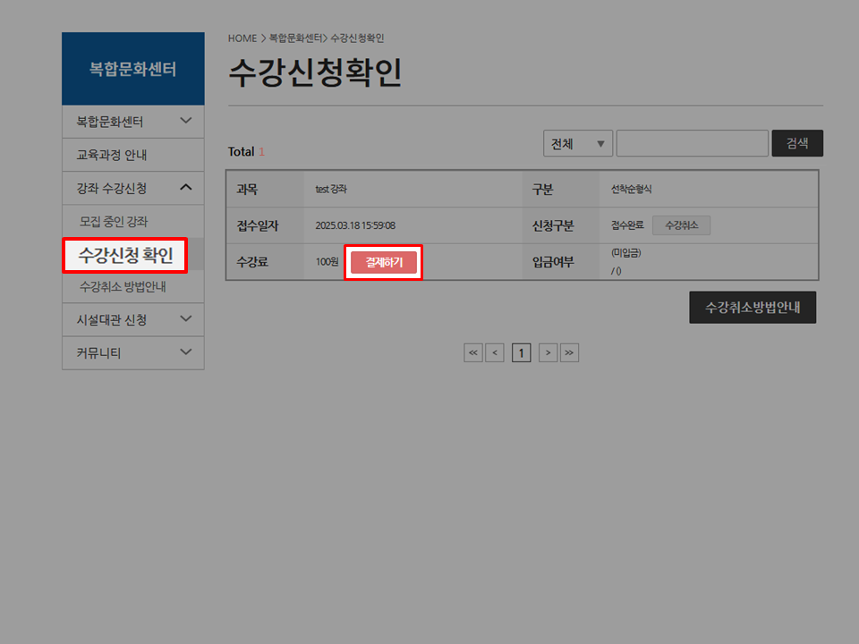Click the next-page > pagination arrow
The image size is (859, 644).
548,352
